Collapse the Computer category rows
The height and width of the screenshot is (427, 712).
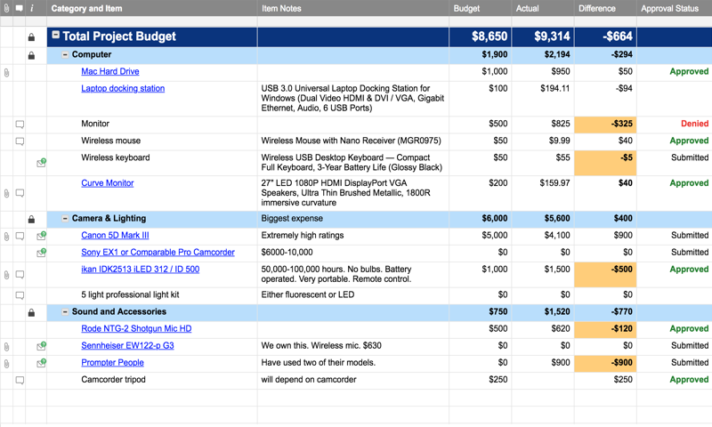pyautogui.click(x=65, y=55)
